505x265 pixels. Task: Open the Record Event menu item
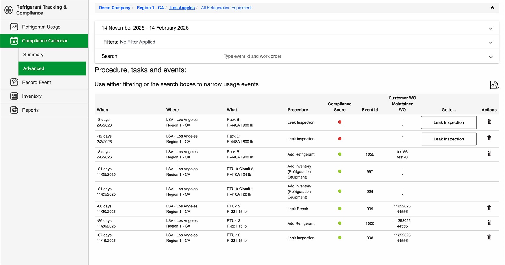(44, 82)
